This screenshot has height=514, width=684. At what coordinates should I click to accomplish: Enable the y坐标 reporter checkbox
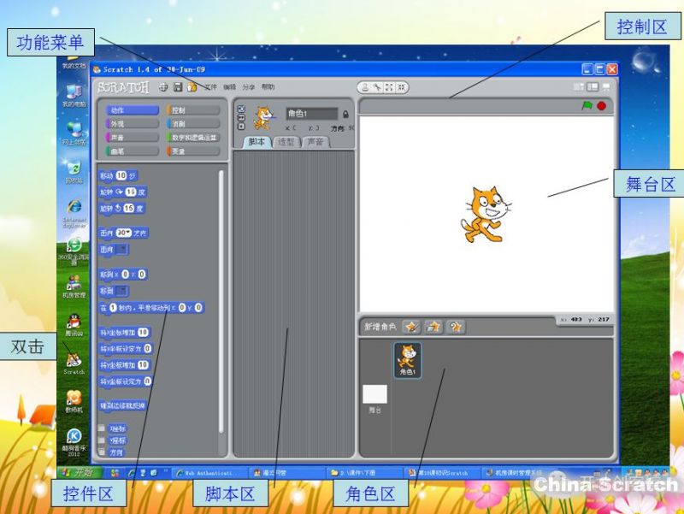[x=102, y=440]
